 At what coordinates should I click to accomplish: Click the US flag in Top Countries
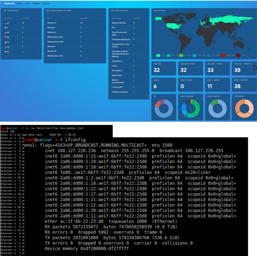[5, 32]
